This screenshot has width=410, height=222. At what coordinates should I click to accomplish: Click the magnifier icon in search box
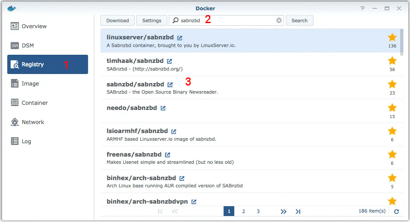175,21
